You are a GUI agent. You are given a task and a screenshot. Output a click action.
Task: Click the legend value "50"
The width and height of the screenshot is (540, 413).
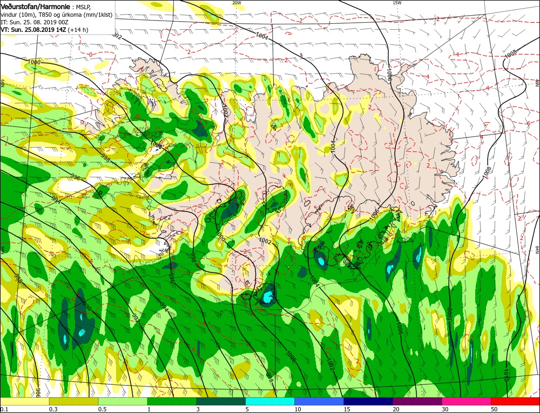(x=494, y=409)
